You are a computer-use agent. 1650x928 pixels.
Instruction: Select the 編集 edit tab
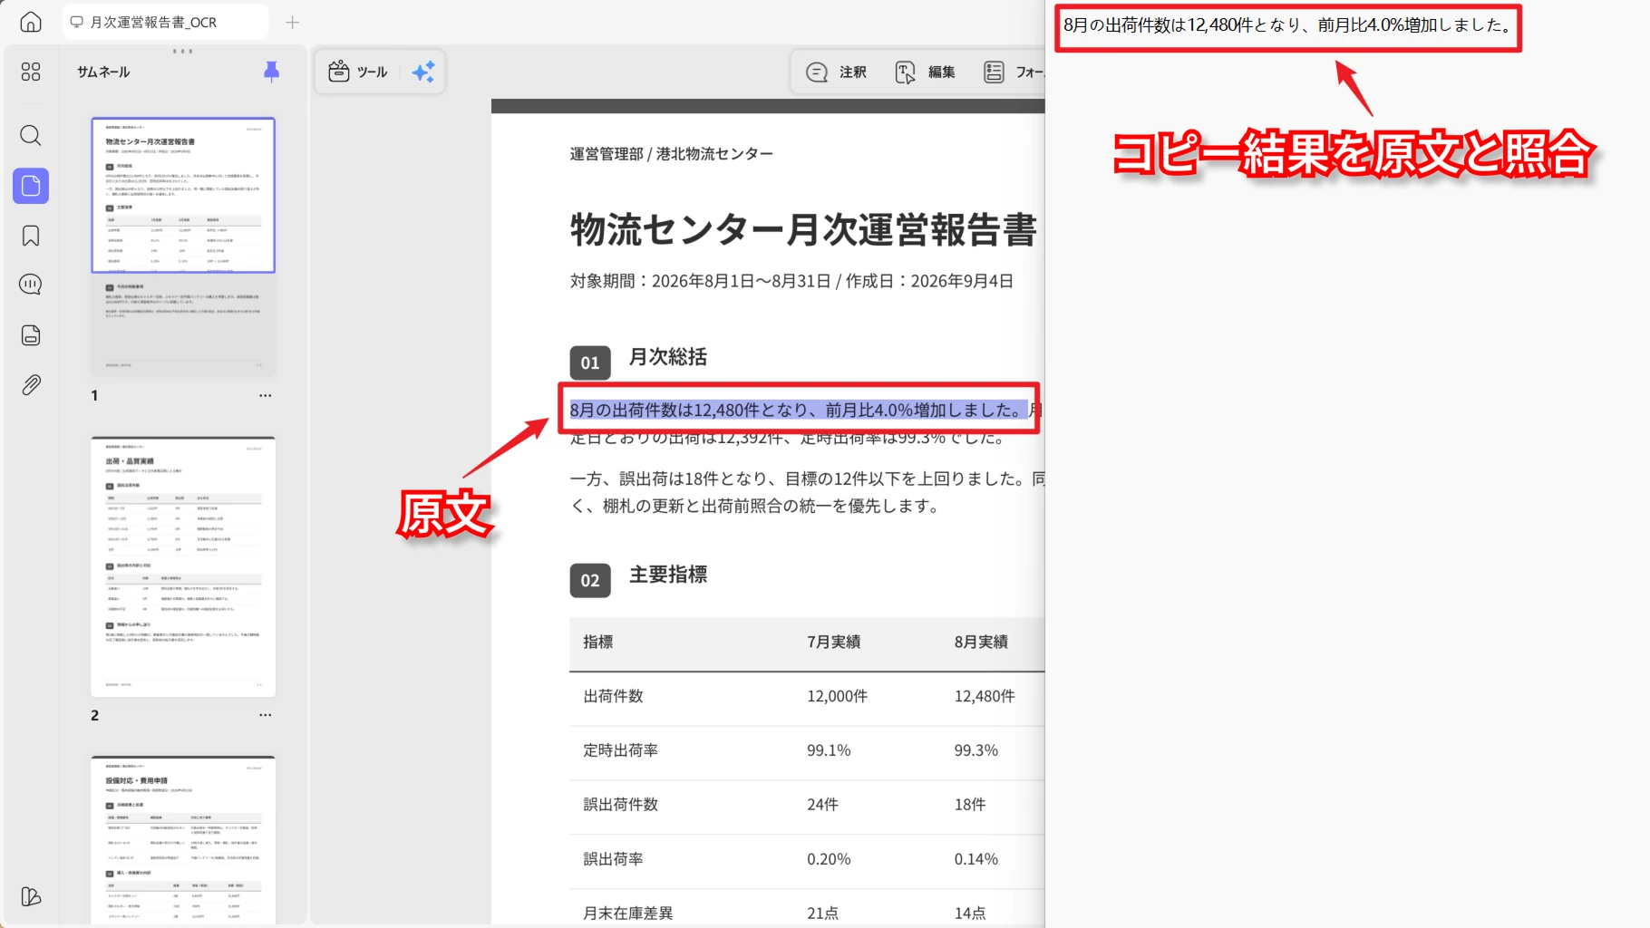point(925,72)
